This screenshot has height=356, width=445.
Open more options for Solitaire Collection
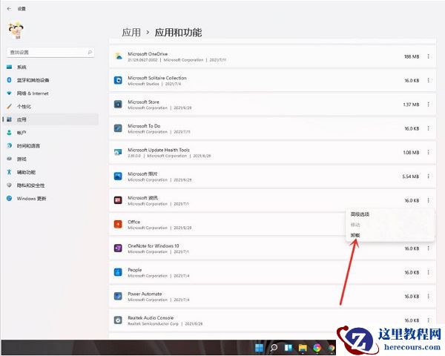[x=428, y=80]
